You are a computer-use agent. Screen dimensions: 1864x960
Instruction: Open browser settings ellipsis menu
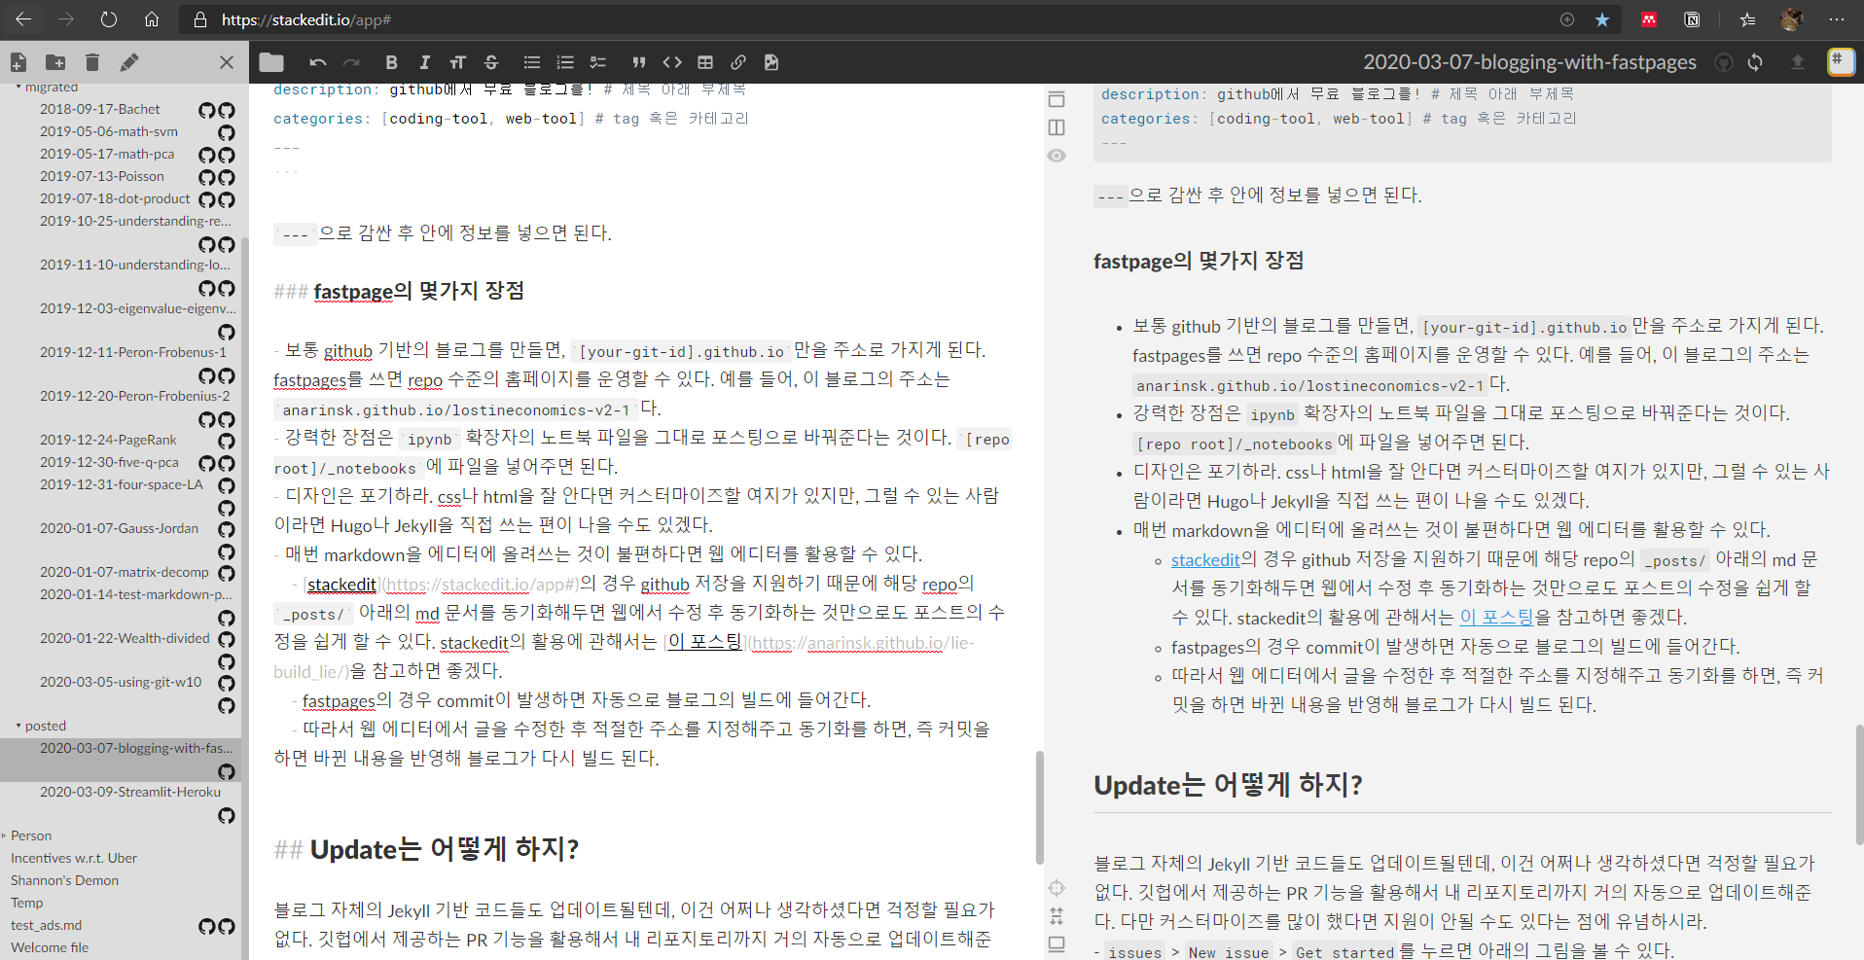[x=1836, y=19]
